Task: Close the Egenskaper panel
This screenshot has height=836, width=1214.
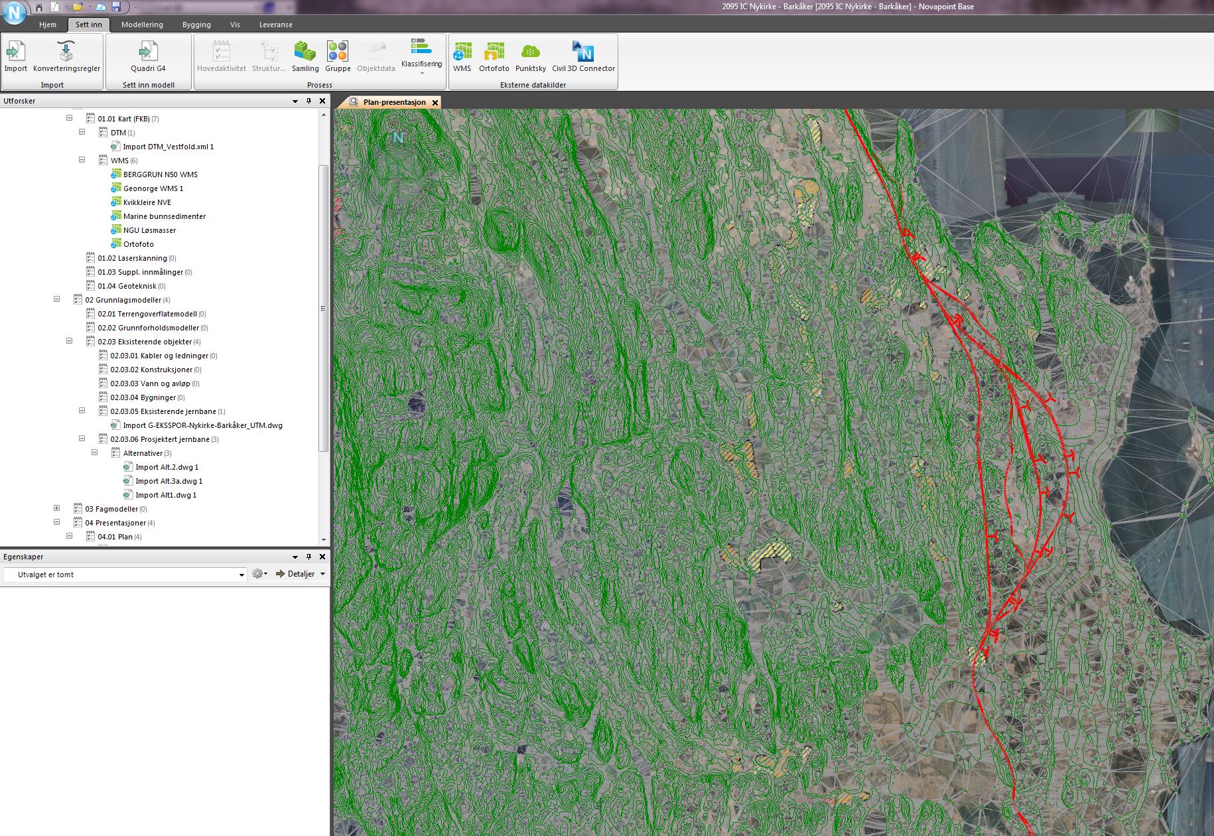Action: click(x=322, y=557)
